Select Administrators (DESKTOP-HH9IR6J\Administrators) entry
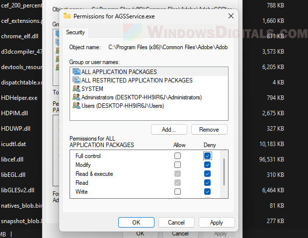308x238 pixels. 149,97
